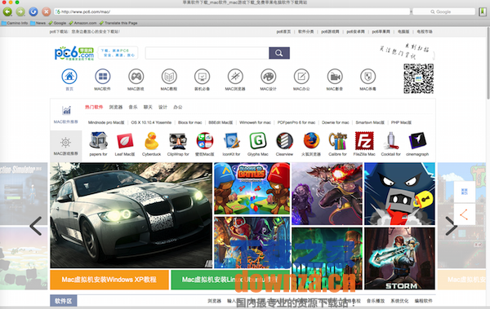Open the PDFpenPro 6 for mac link

[x=296, y=122]
